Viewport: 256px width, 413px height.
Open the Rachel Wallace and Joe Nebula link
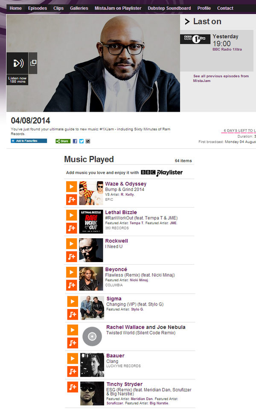(x=146, y=327)
